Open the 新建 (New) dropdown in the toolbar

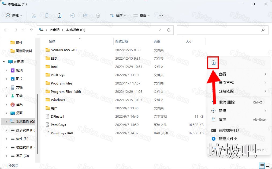[x=14, y=16]
